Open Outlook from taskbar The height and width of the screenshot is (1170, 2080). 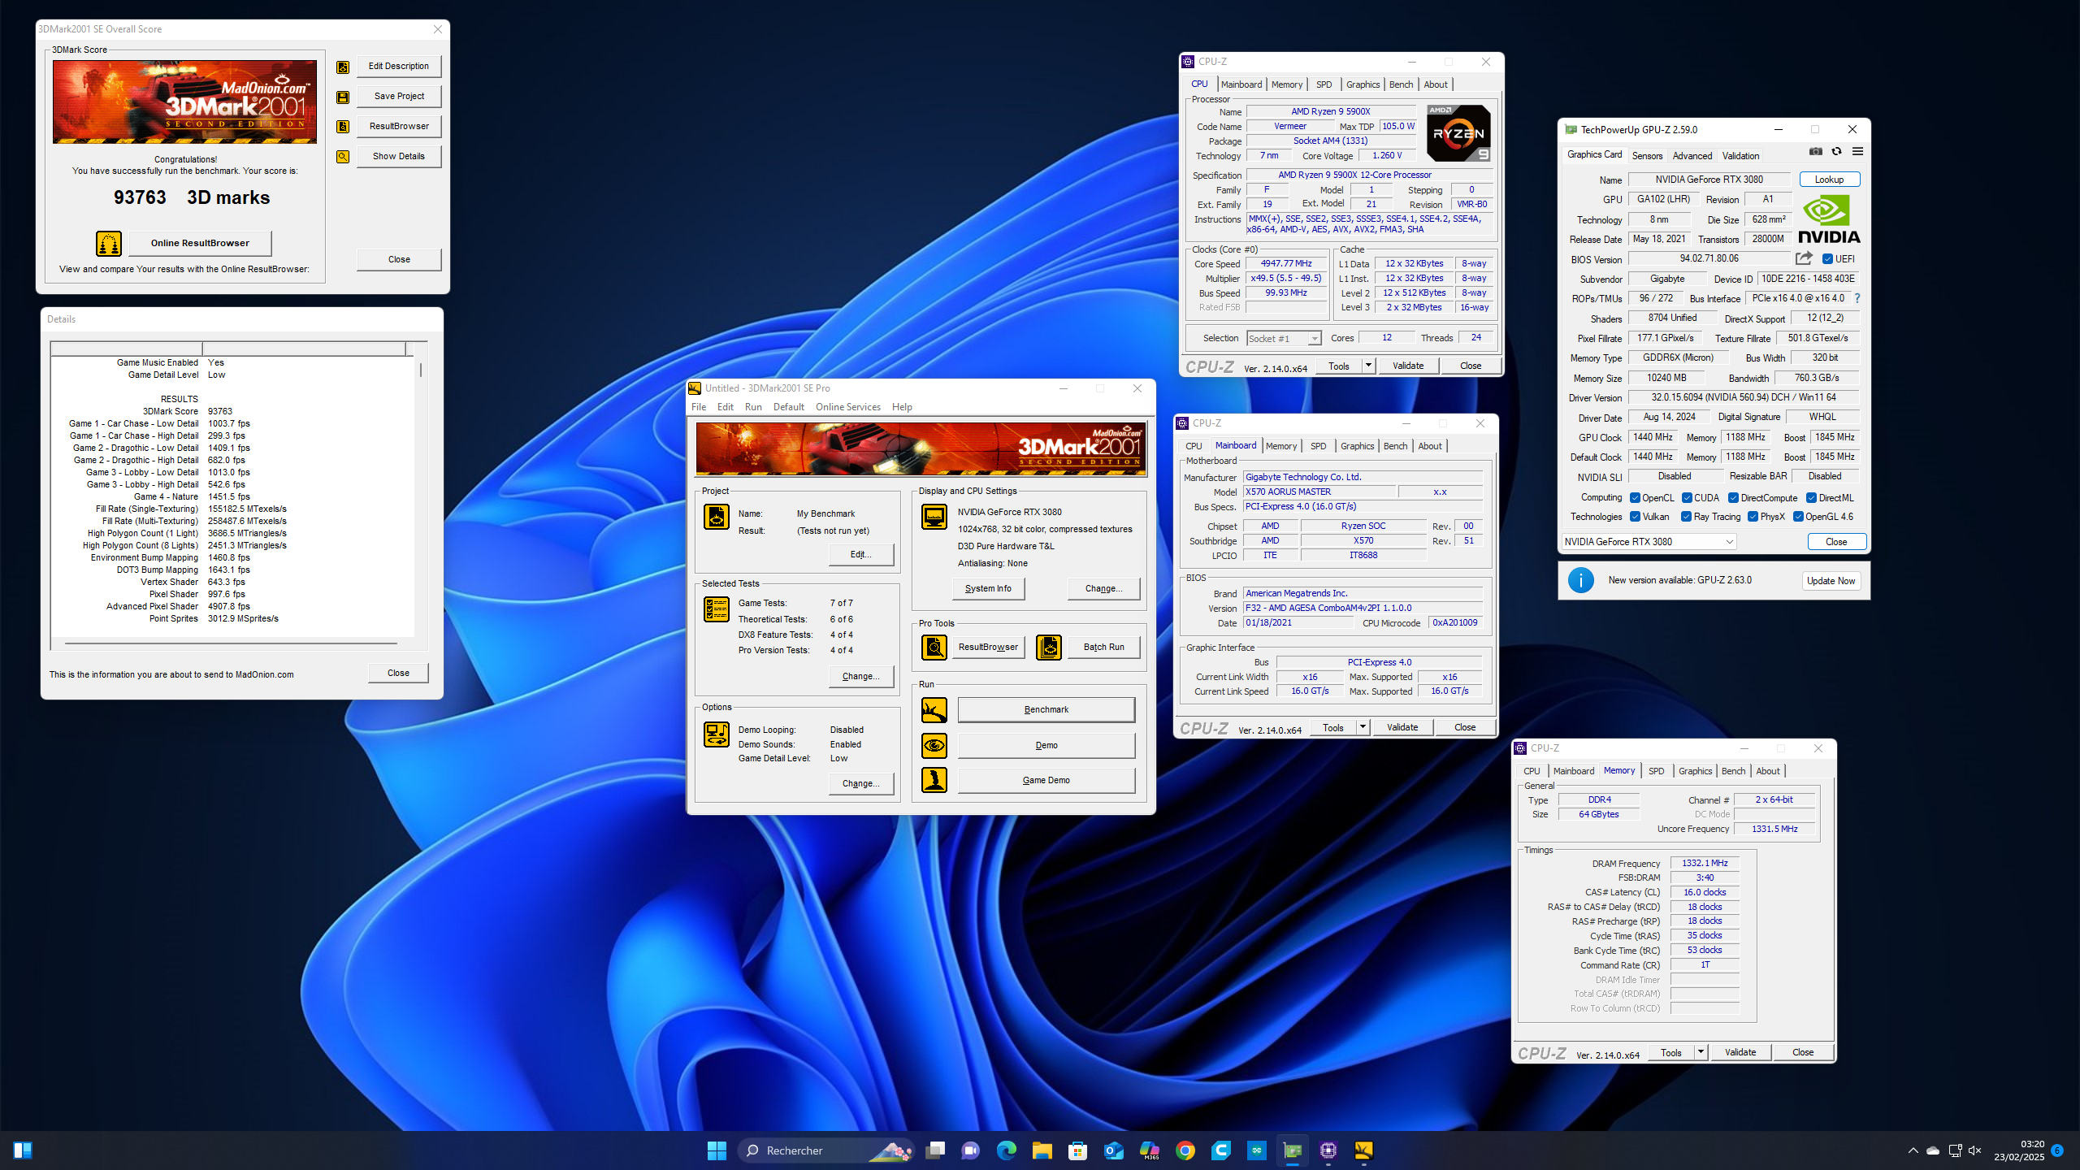[1114, 1150]
